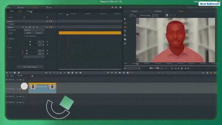Viewport: 222px width, 125px height.
Task: Click the keyframe diamond in the Active row
Action: 47,17
